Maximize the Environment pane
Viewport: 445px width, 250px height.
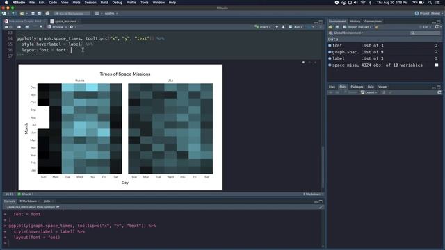[x=439, y=22]
